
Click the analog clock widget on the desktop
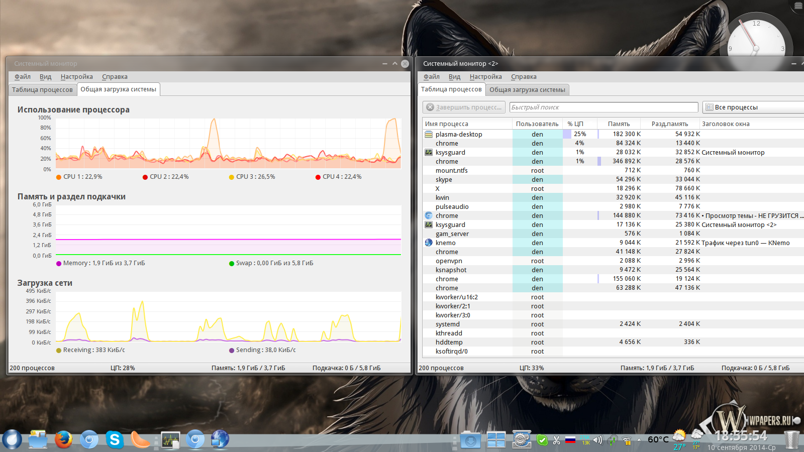click(x=756, y=48)
